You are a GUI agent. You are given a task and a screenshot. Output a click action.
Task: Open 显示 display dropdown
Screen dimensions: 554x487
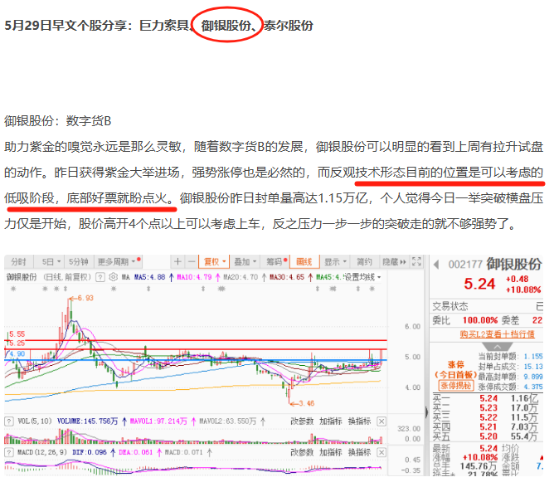tap(335, 262)
